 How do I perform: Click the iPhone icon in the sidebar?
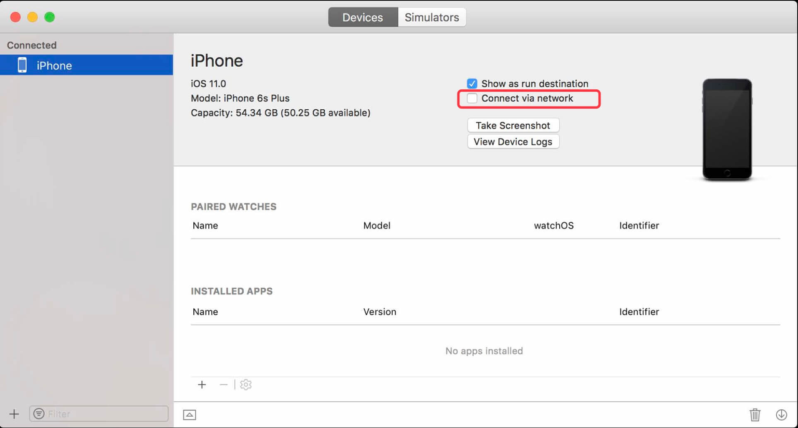pos(22,65)
